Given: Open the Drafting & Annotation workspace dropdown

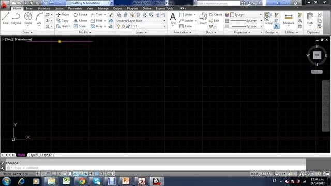Looking at the screenshot, I should 88,3.
